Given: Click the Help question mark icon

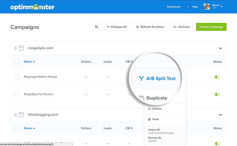Looking at the screenshot, I should tap(188, 7).
